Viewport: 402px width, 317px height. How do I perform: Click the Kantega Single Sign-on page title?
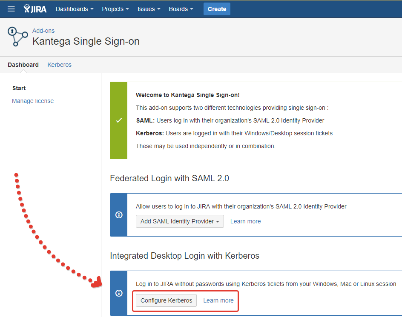(x=86, y=42)
